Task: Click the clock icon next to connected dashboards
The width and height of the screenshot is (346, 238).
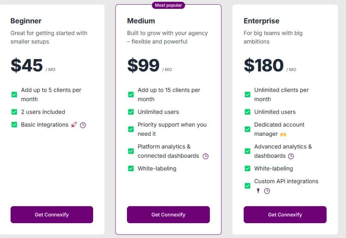Action: [x=206, y=156]
